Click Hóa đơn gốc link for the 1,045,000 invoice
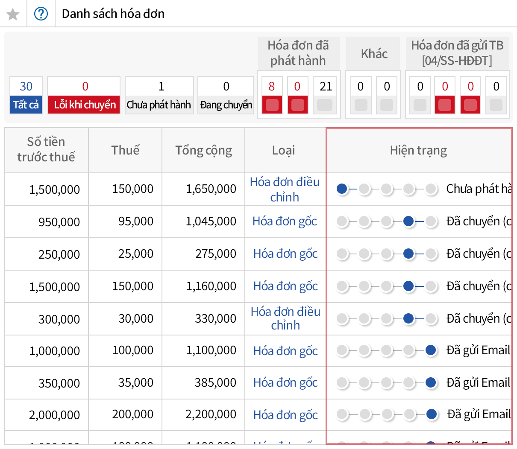 tap(285, 221)
